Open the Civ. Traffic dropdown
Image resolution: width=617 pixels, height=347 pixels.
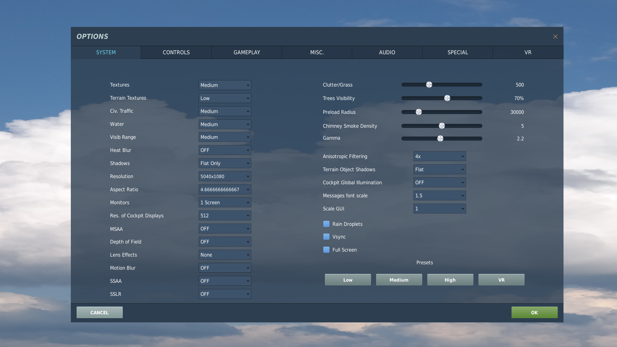point(225,111)
